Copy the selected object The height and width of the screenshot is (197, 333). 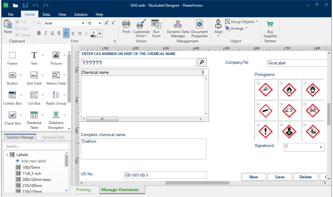[x=22, y=28]
